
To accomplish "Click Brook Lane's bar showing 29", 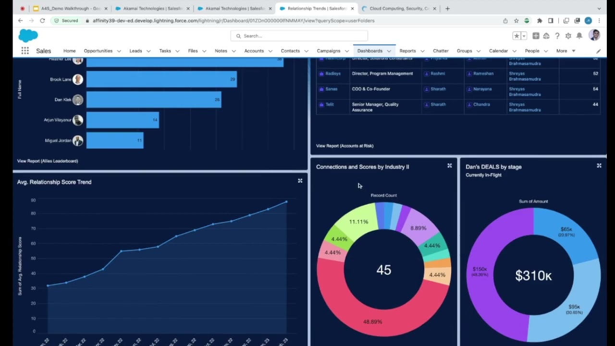I will click(x=161, y=79).
